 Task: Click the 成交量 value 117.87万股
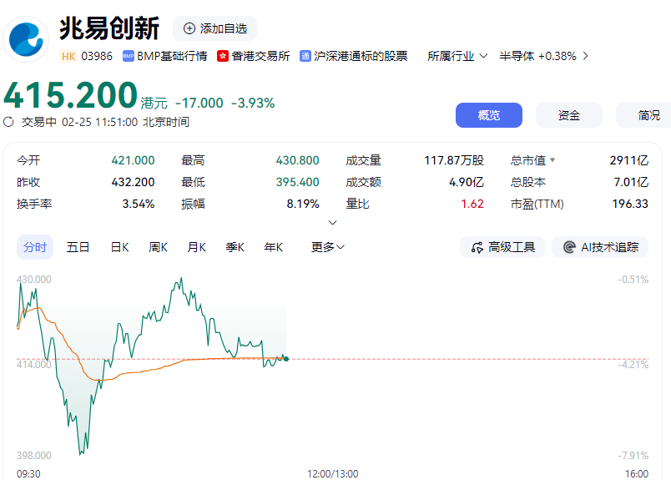[x=454, y=160]
